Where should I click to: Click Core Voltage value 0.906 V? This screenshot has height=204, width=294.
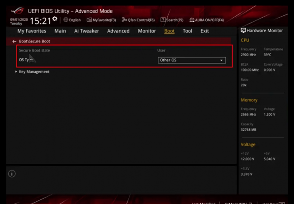point(270,70)
